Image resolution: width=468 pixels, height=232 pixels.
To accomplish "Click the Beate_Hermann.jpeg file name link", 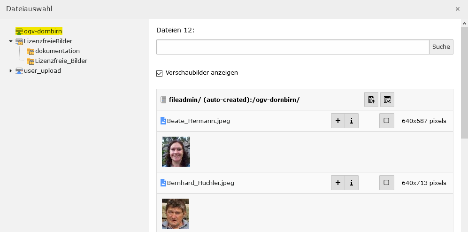I will (x=198, y=121).
